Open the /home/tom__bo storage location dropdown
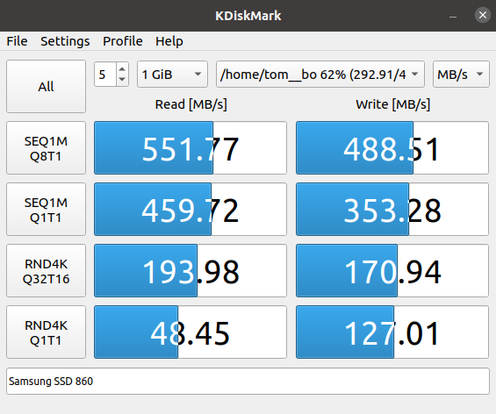The width and height of the screenshot is (496, 414). 320,75
